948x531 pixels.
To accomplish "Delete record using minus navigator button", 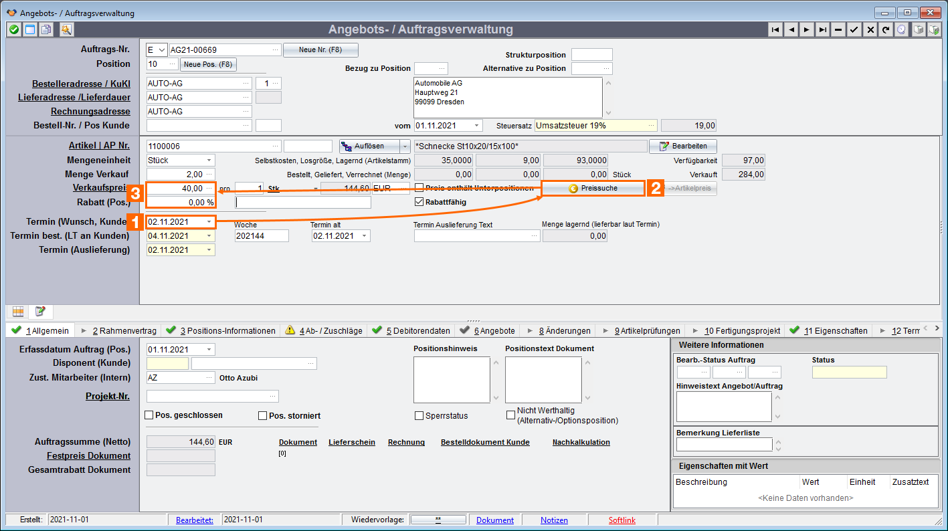I will pos(838,29).
